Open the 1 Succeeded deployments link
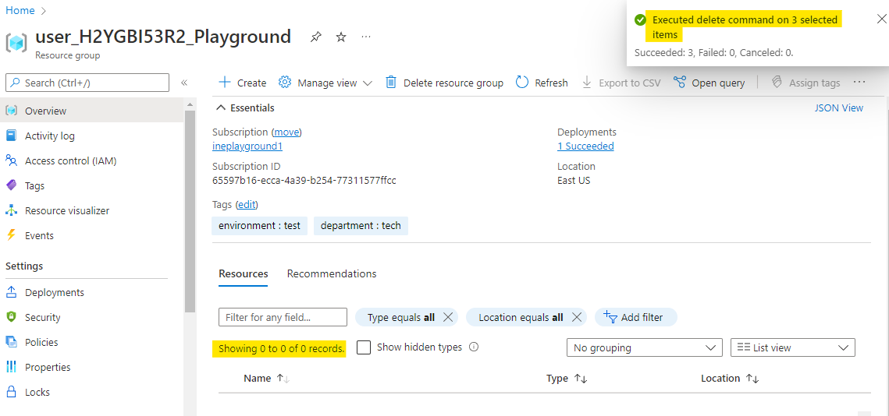889x416 pixels. tap(585, 146)
